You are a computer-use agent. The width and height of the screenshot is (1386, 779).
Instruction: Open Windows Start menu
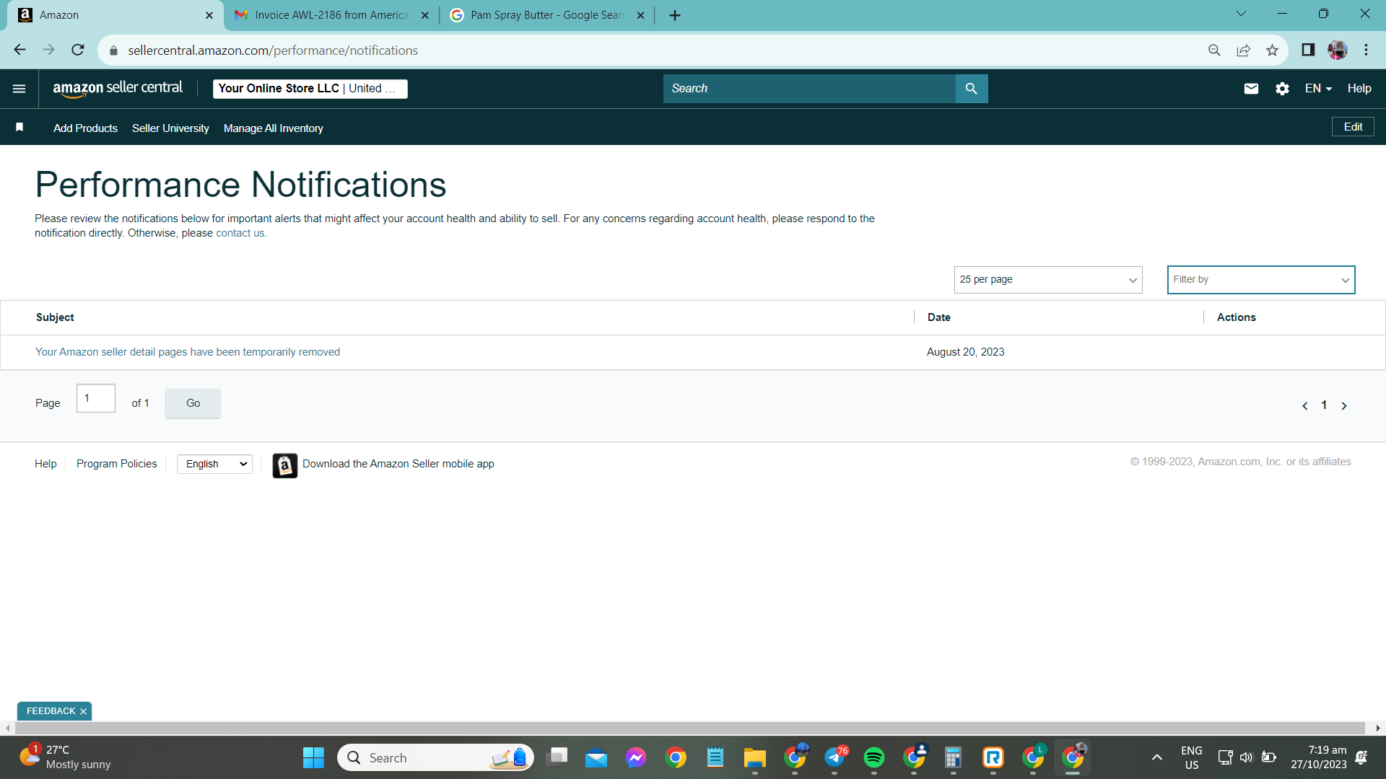pyautogui.click(x=313, y=757)
